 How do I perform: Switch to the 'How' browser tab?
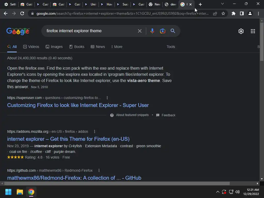[x=107, y=4]
